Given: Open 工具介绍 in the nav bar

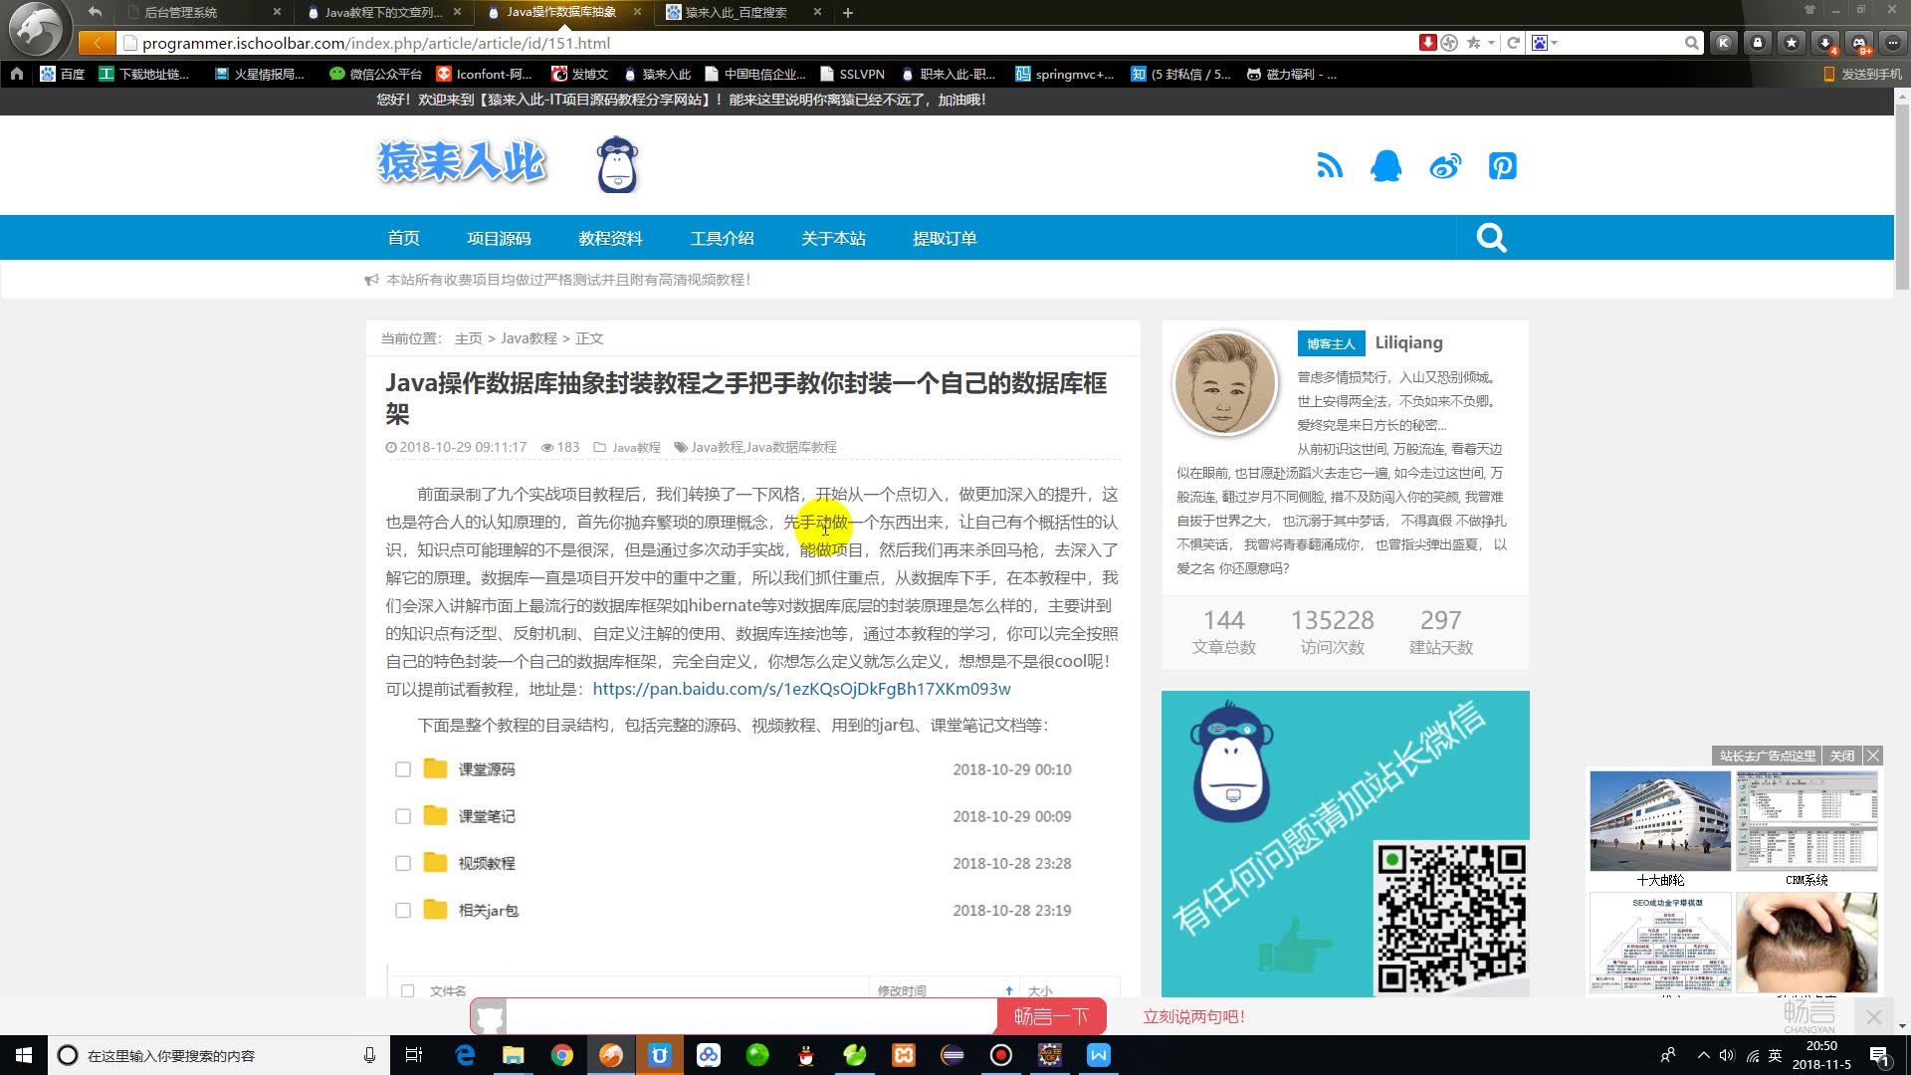Looking at the screenshot, I should 722,238.
